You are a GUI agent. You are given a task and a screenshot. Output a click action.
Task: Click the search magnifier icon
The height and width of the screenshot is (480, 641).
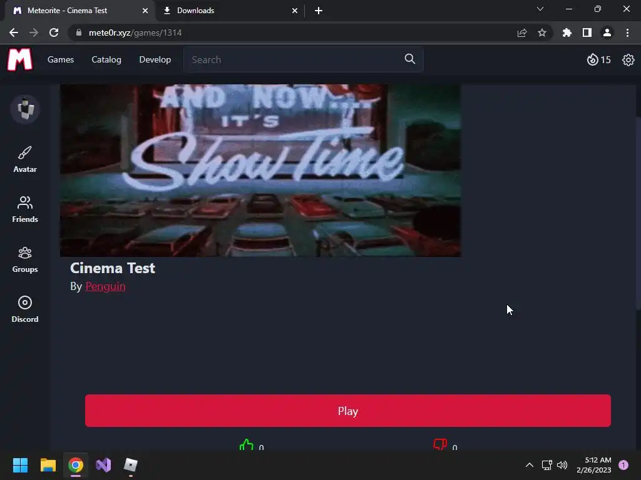(409, 59)
